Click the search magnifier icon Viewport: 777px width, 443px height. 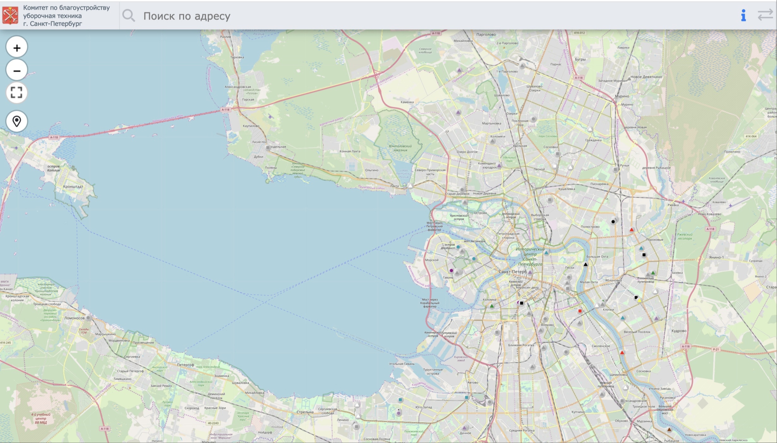pyautogui.click(x=129, y=15)
